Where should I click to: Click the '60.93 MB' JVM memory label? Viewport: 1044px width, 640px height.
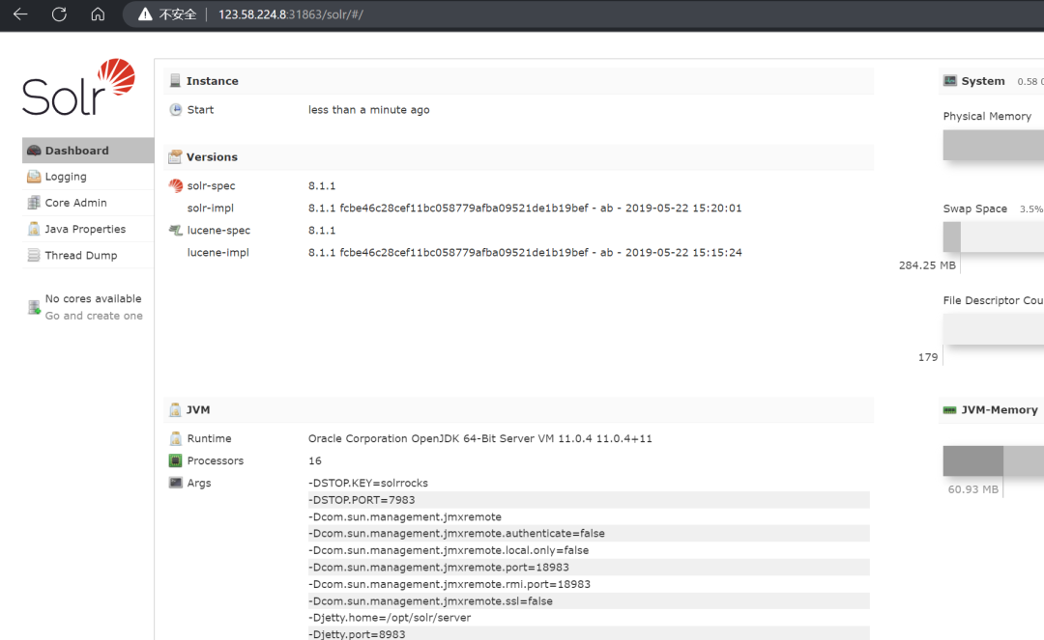(972, 489)
